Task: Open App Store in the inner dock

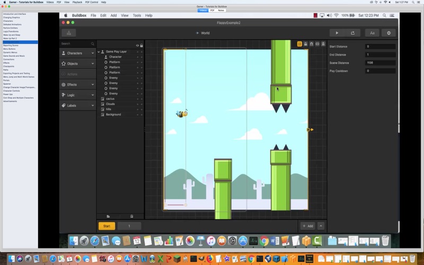Action: (x=243, y=241)
